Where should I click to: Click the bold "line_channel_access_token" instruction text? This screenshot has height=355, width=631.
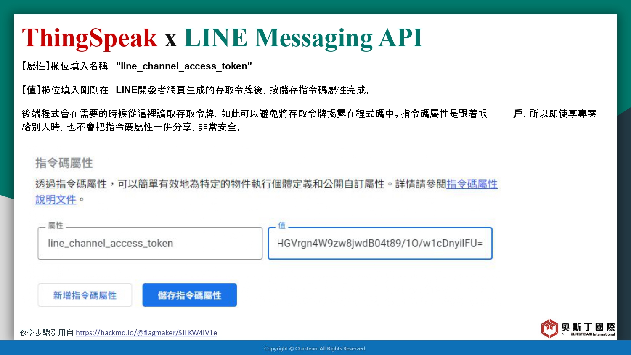(x=184, y=66)
